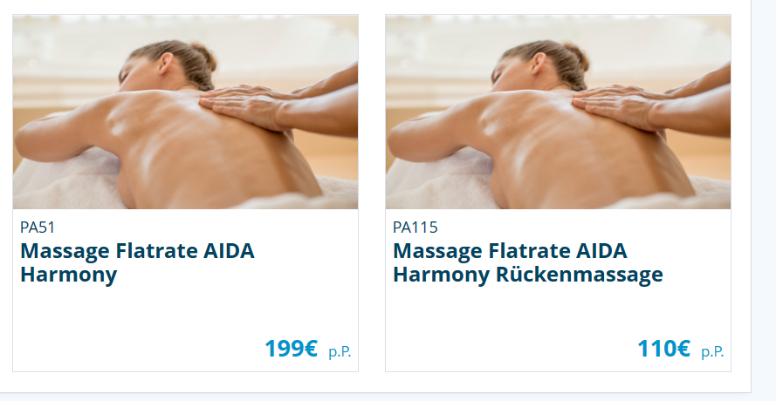Open the Massage Flatrate AIDA Harmony offer
Image resolution: width=776 pixels, height=401 pixels.
pos(137,262)
